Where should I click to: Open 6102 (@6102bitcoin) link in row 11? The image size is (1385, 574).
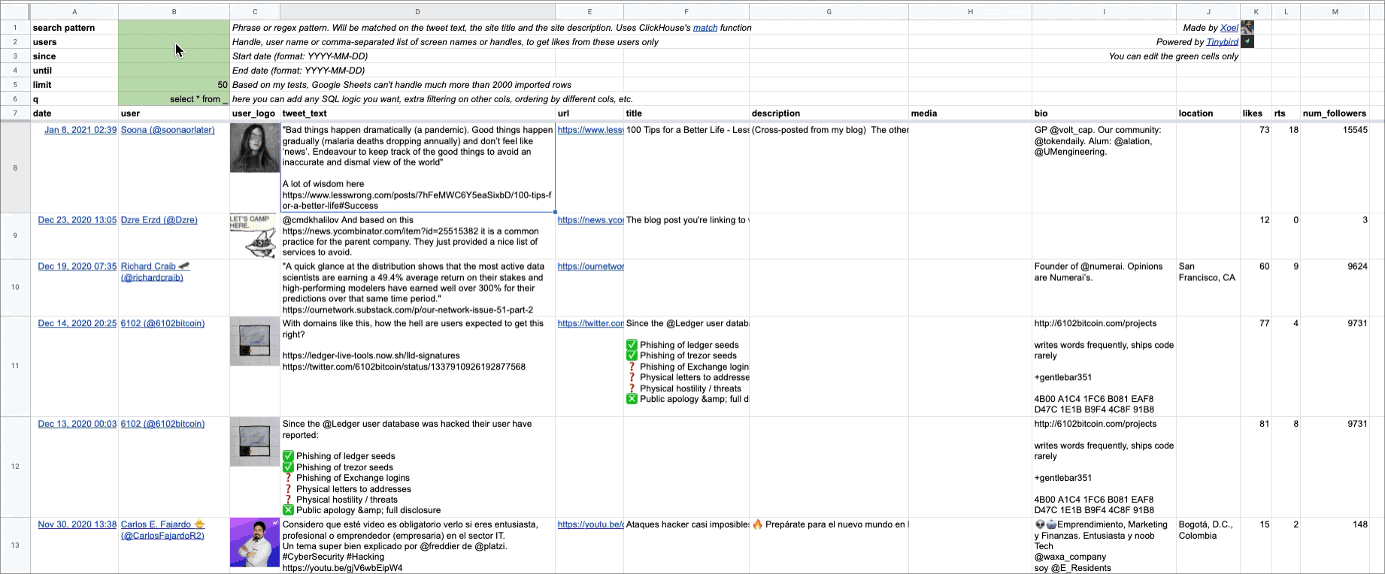click(x=162, y=324)
